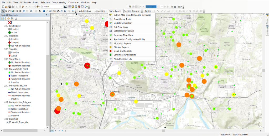The width and height of the screenshot is (269, 136).
Task: Collapse the TrapSite layer legend
Action: 5,49
